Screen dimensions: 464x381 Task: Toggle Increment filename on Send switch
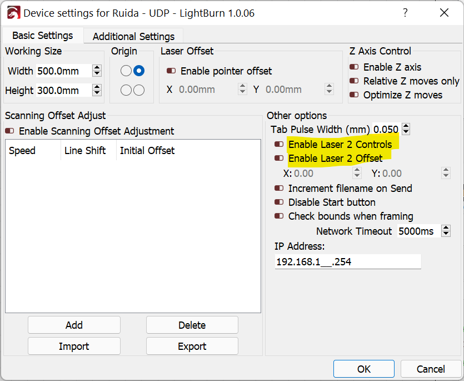coord(279,188)
